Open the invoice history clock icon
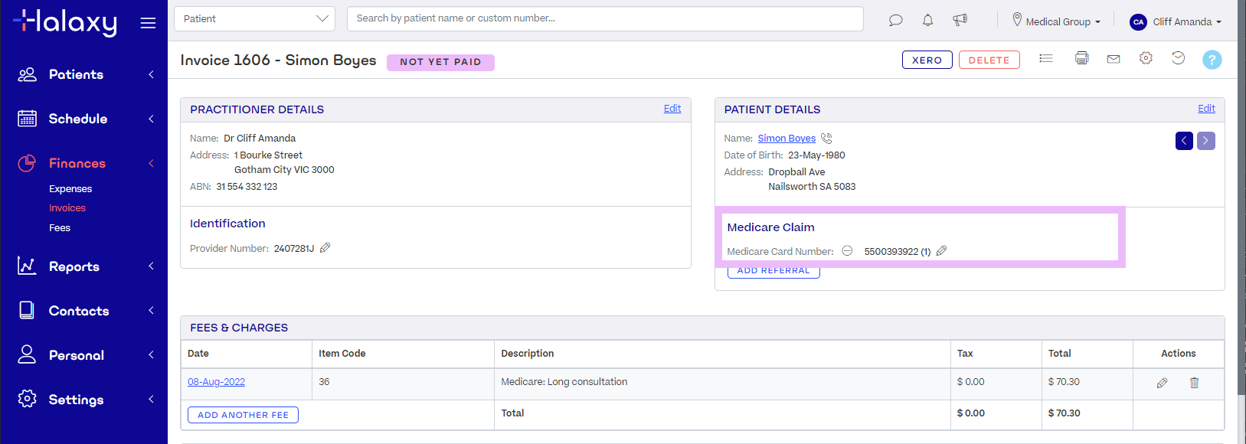This screenshot has width=1246, height=444. pyautogui.click(x=1178, y=58)
